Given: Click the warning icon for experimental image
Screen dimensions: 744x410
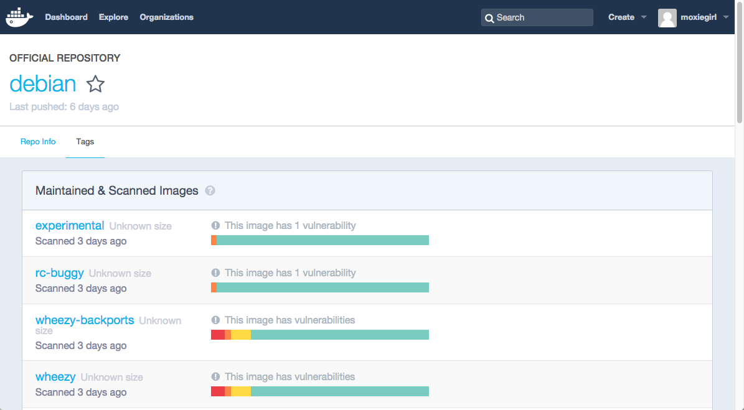Looking at the screenshot, I should coord(215,226).
